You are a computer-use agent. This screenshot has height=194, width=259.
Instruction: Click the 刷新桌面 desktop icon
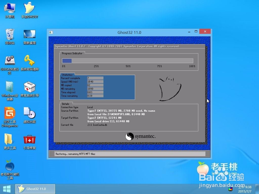(x=30, y=37)
